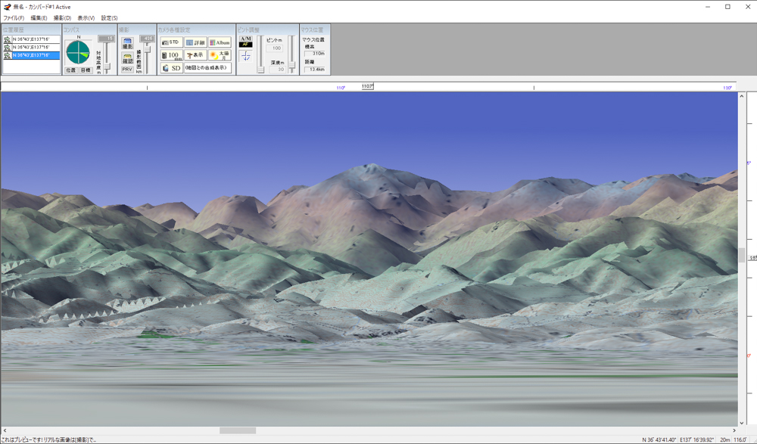Open the 太陽/月 sun and moon settings
The width and height of the screenshot is (757, 444).
(220, 55)
